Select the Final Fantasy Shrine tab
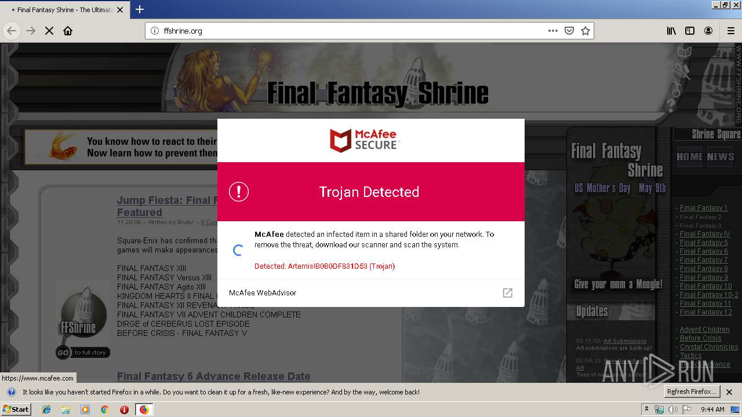 [x=64, y=10]
